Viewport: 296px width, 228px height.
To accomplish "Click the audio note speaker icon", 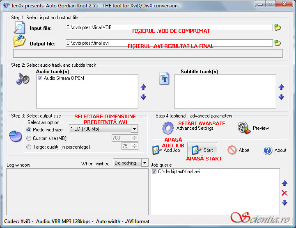I will point(23,79).
